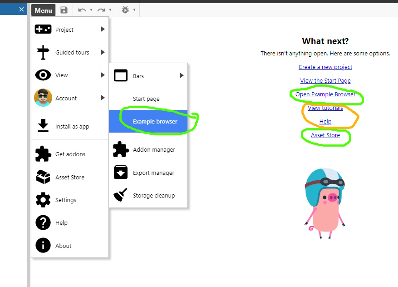
Task: Click the Menu button
Action: [43, 10]
